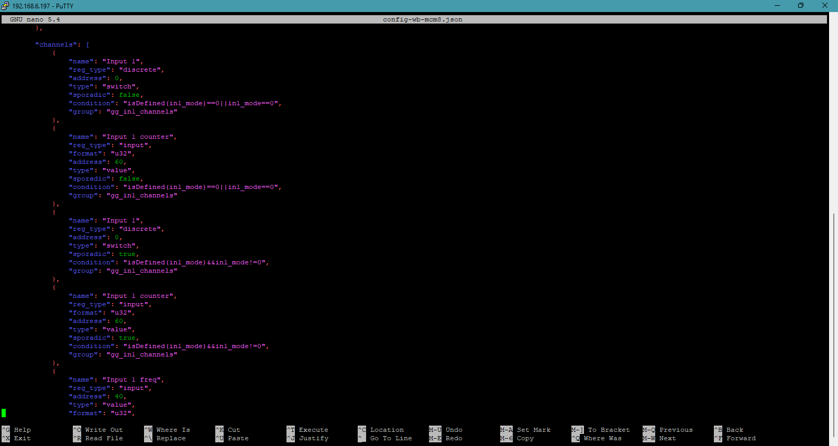Click the address value 40
The image size is (838, 446).
tap(119, 396)
